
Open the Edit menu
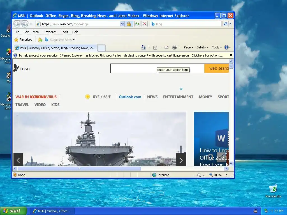coord(26,32)
